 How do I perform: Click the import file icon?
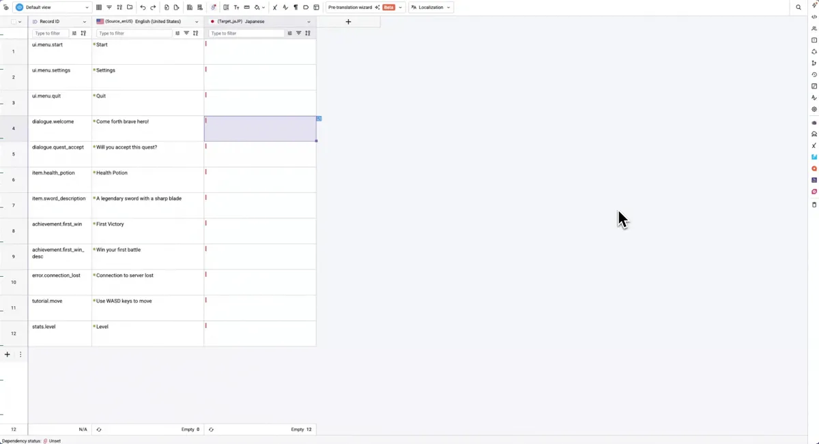coord(167,8)
